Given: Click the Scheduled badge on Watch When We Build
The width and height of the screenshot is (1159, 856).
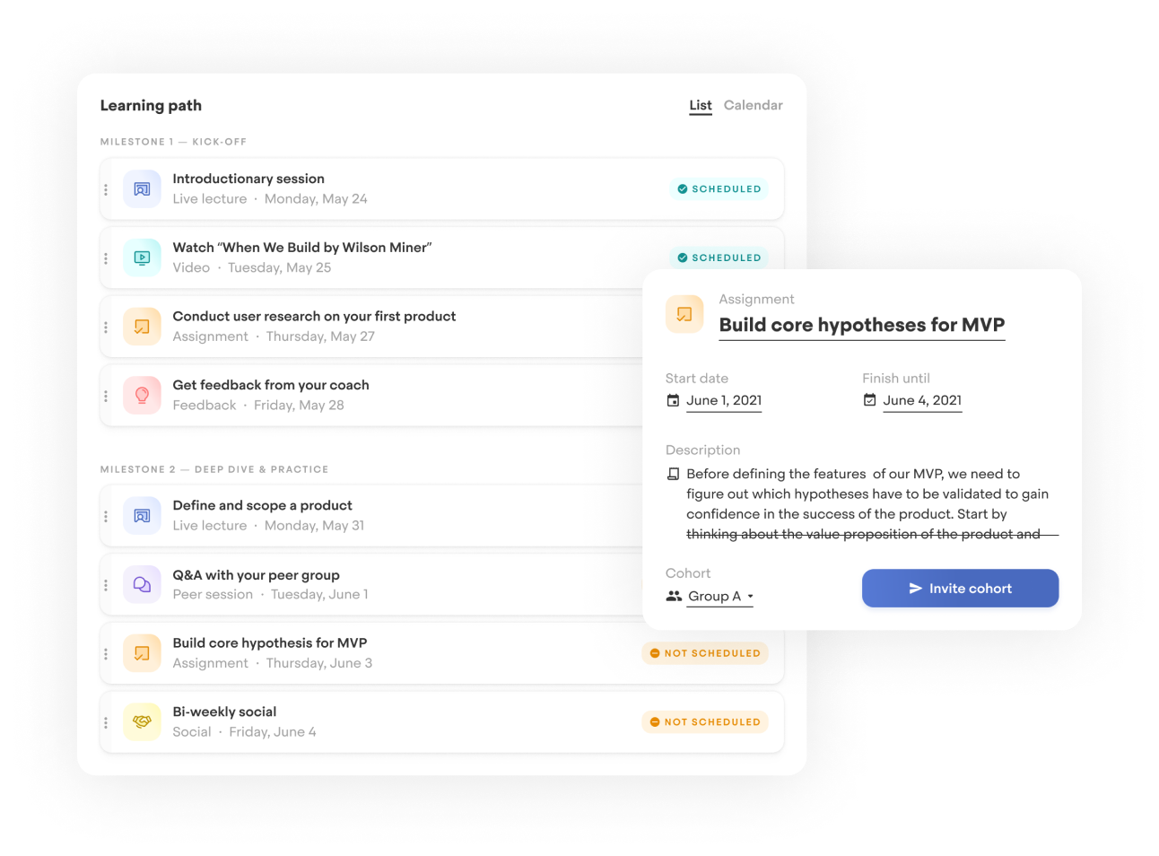Looking at the screenshot, I should coord(719,258).
